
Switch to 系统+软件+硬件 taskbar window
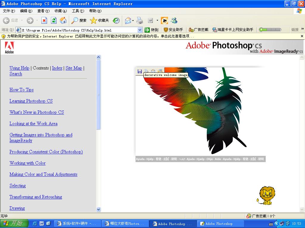pyautogui.click(x=77, y=224)
